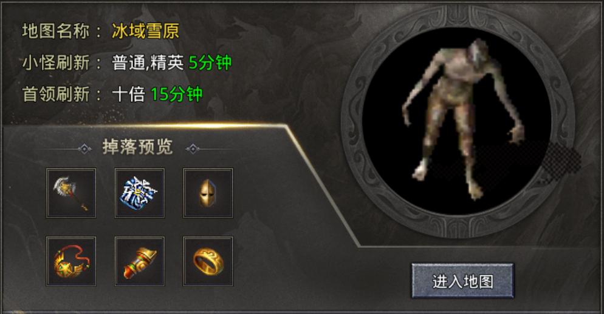Click the 小怪刷新 label
The width and height of the screenshot is (604, 314).
click(x=55, y=62)
